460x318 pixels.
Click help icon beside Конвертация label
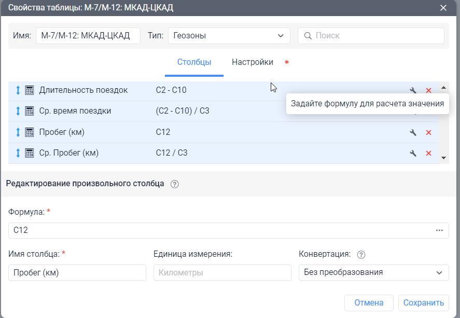point(361,254)
